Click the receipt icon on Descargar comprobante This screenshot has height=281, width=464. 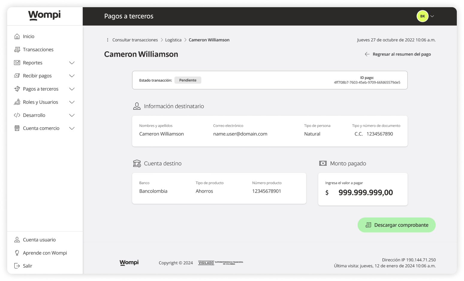tap(368, 225)
